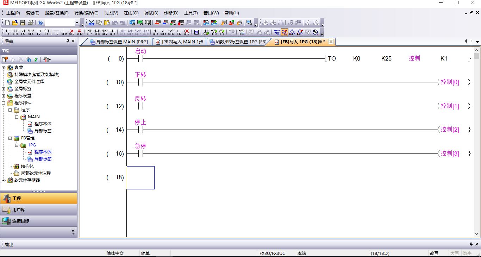This screenshot has width=481, height=257.
Task: Click the 用户库 panel button
Action: 39,210
